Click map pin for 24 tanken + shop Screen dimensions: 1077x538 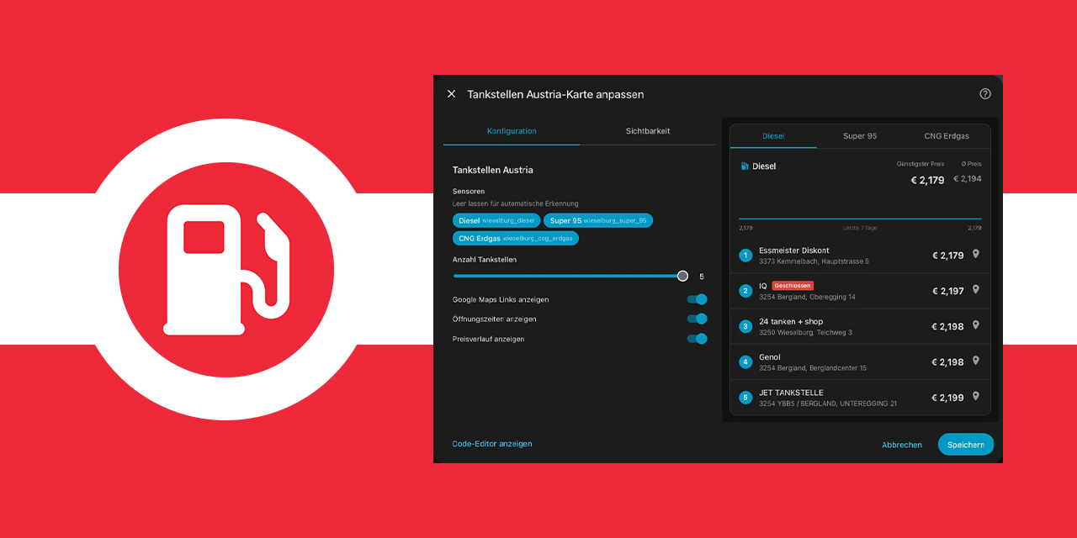click(x=975, y=325)
